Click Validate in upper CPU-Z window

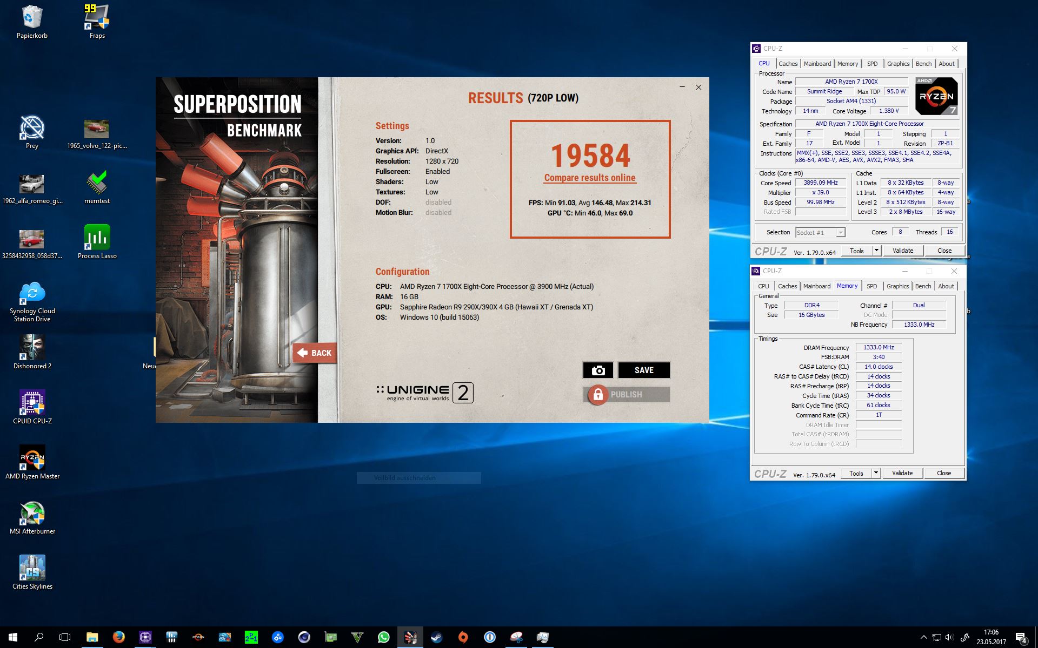click(x=903, y=251)
